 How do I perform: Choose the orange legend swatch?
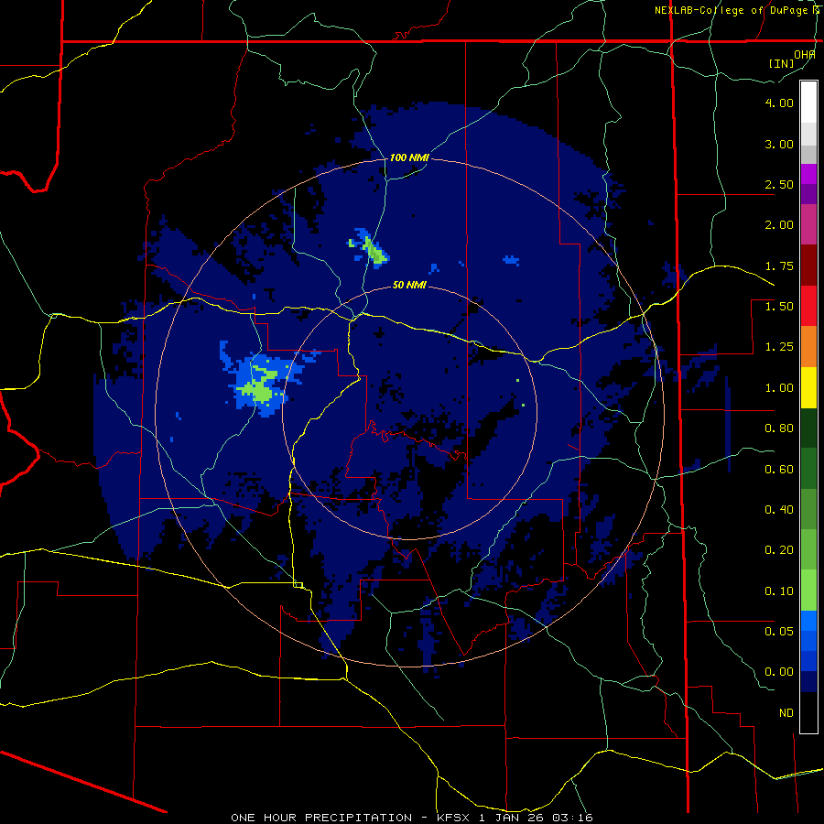point(808,346)
